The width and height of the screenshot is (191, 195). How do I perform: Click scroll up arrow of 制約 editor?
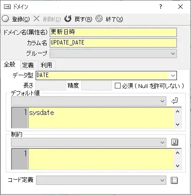[177, 153]
